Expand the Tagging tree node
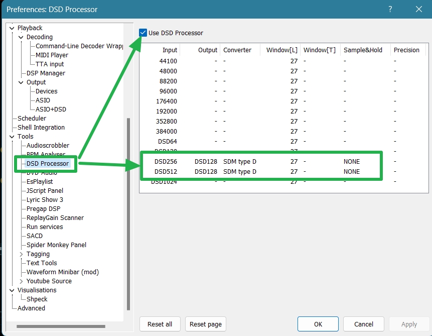This screenshot has width=432, height=336. (x=21, y=254)
